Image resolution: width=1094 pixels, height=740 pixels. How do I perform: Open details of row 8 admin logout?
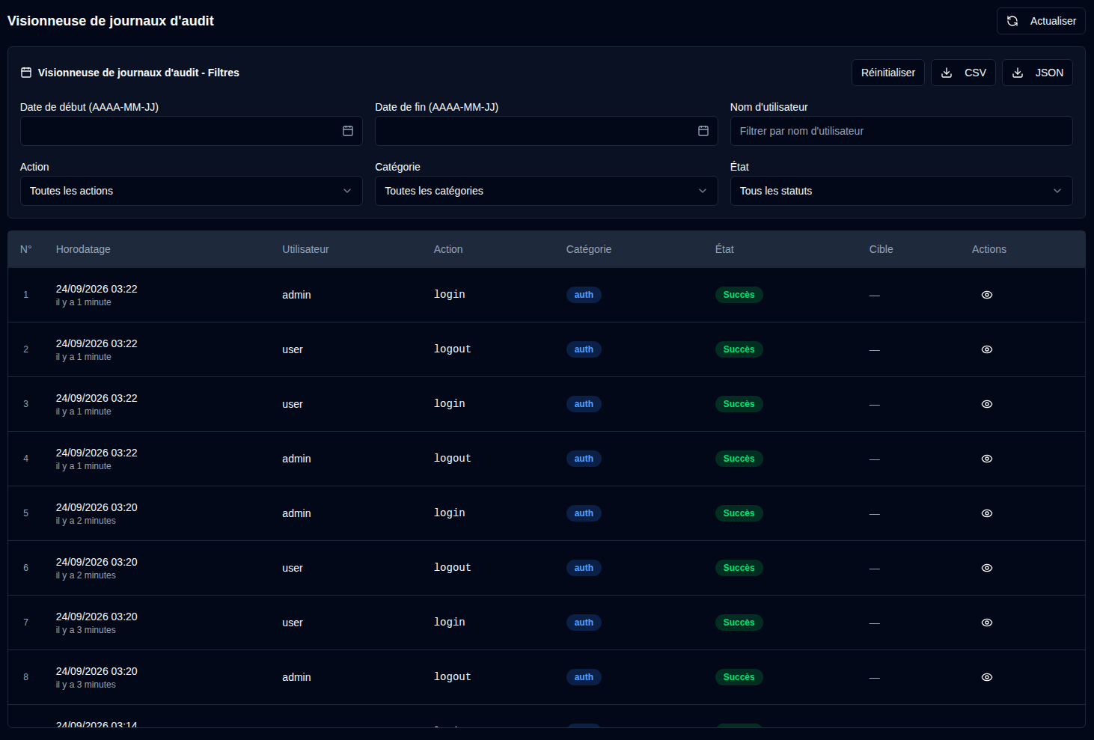[x=987, y=677]
